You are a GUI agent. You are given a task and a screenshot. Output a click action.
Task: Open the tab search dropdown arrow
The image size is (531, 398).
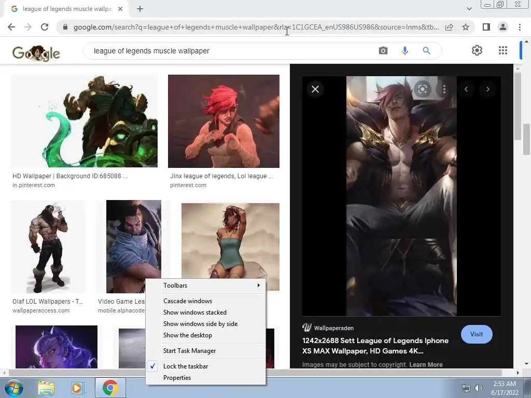(x=469, y=9)
